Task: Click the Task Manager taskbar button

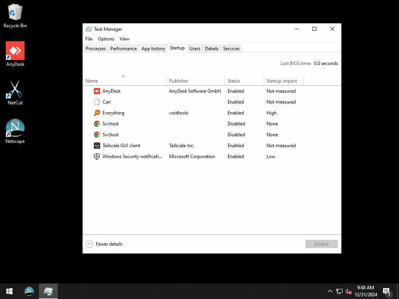Action: point(48,291)
